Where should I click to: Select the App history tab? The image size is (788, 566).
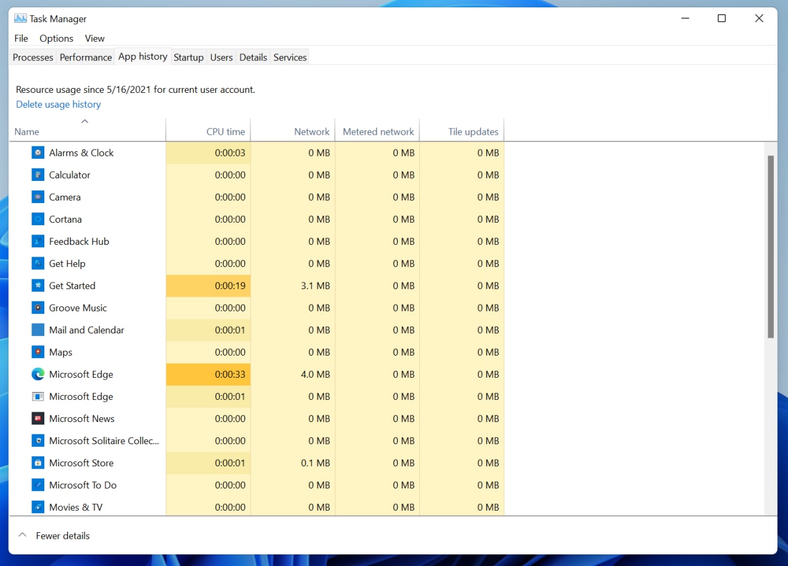click(143, 56)
